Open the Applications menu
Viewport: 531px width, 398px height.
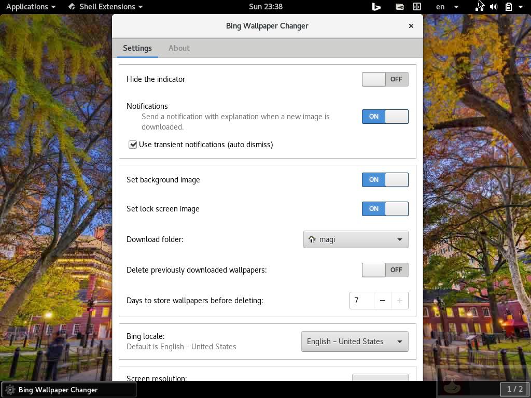click(x=27, y=7)
